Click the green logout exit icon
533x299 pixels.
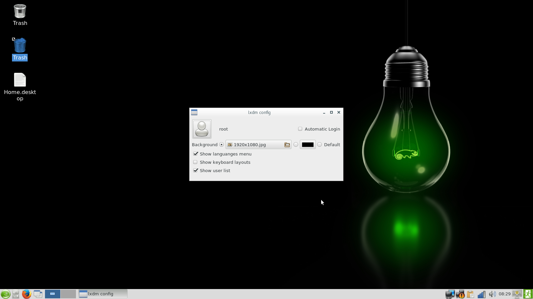click(x=528, y=294)
